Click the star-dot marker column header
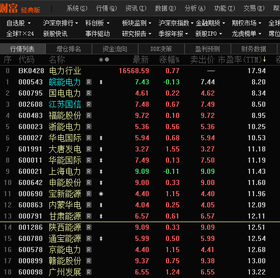Image resolution: width=280 pixels, height=278 pixels. [x=104, y=59]
